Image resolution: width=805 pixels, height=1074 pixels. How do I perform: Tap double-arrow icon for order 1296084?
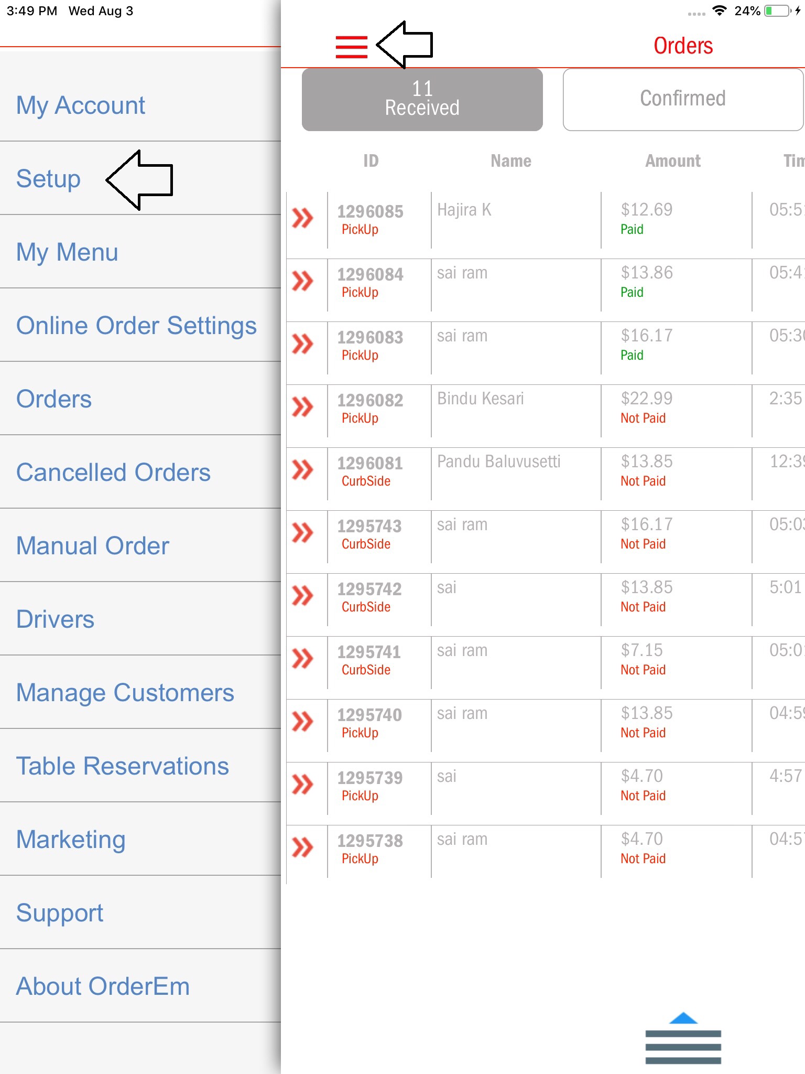[302, 281]
